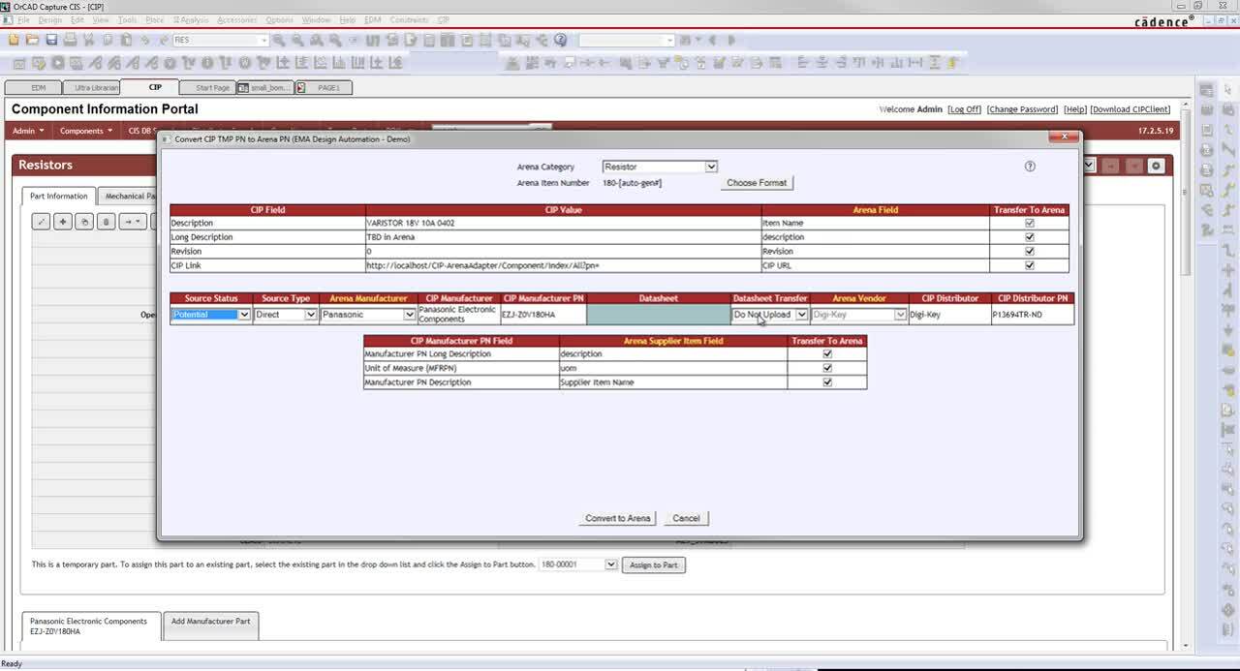The image size is (1240, 671).
Task: Click the New document icon in toolbar
Action: pyautogui.click(x=15, y=40)
